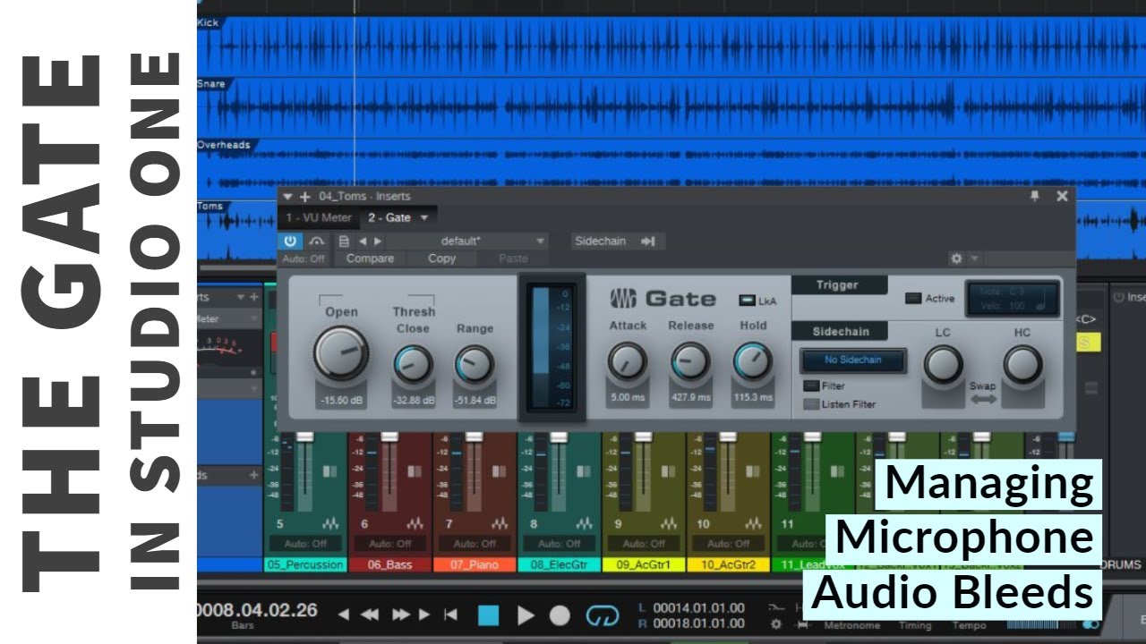Select previous preset arrow
This screenshot has width=1146, height=644.
(x=363, y=241)
